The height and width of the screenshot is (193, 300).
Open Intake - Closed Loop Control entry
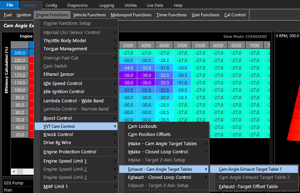158,152
